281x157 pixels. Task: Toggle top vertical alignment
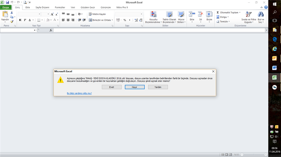point(63,14)
